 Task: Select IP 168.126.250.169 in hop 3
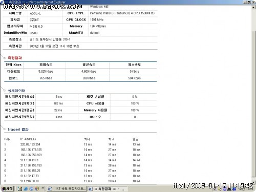(31, 155)
